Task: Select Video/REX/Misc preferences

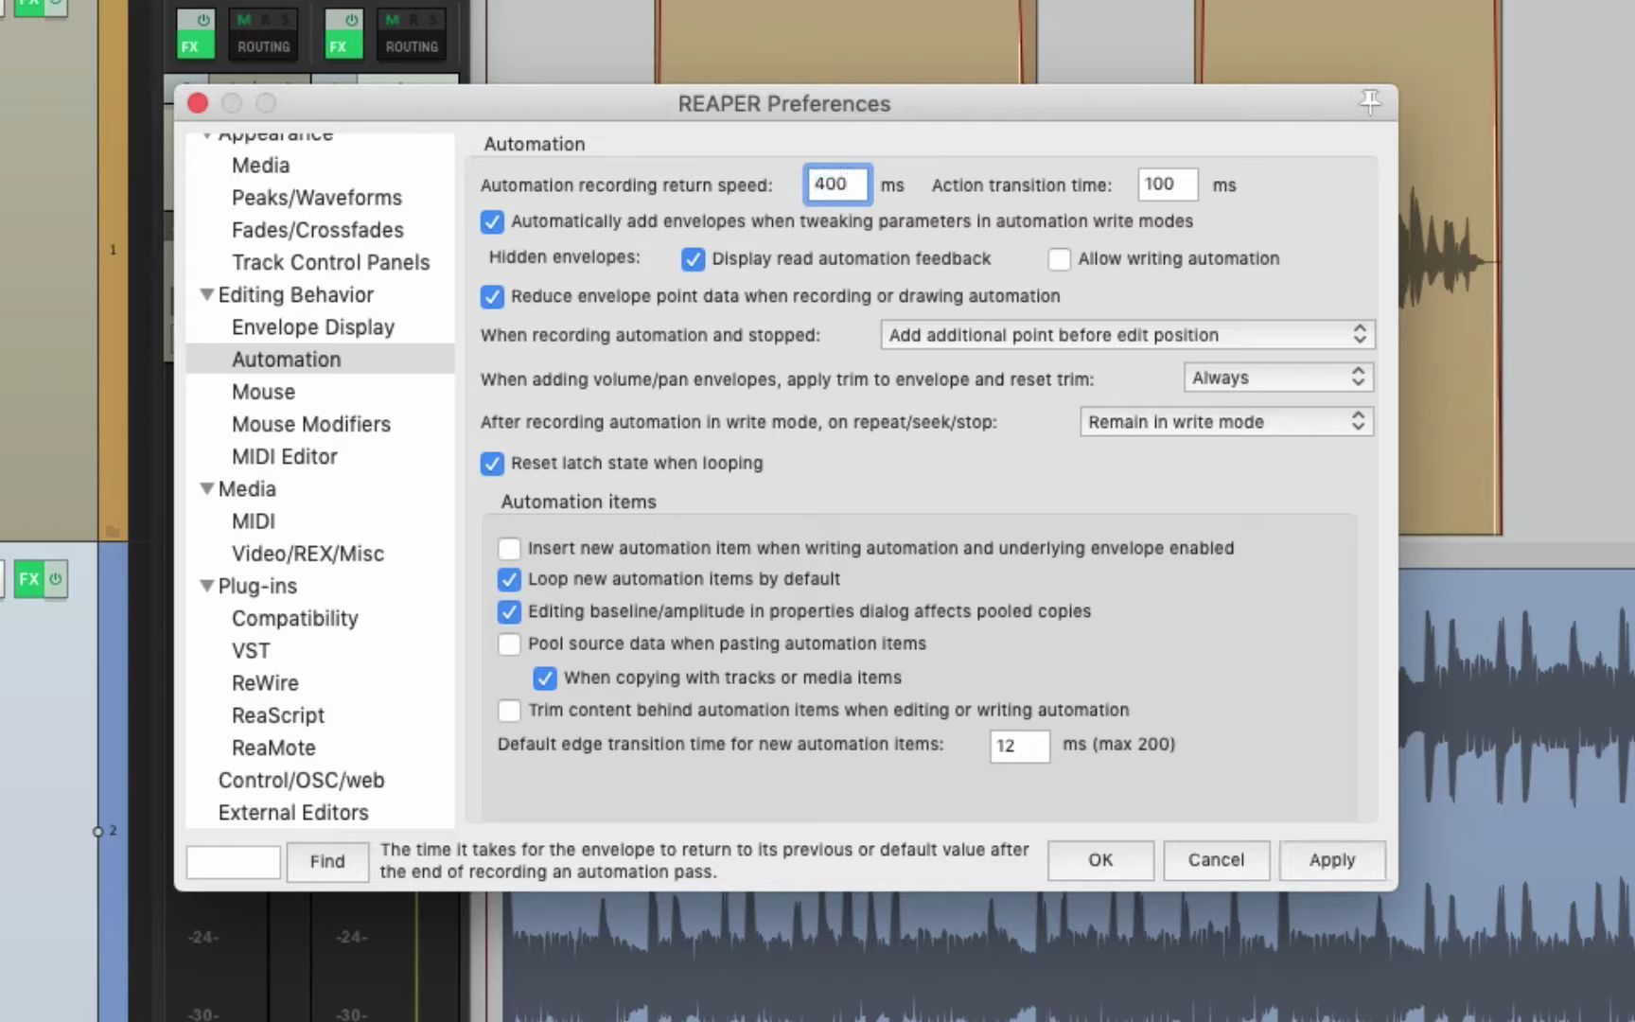Action: tap(308, 554)
